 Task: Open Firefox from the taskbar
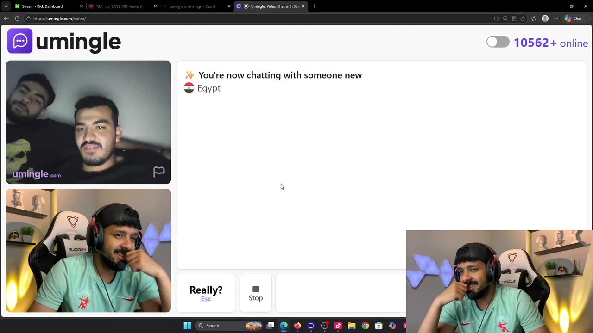[297, 326]
